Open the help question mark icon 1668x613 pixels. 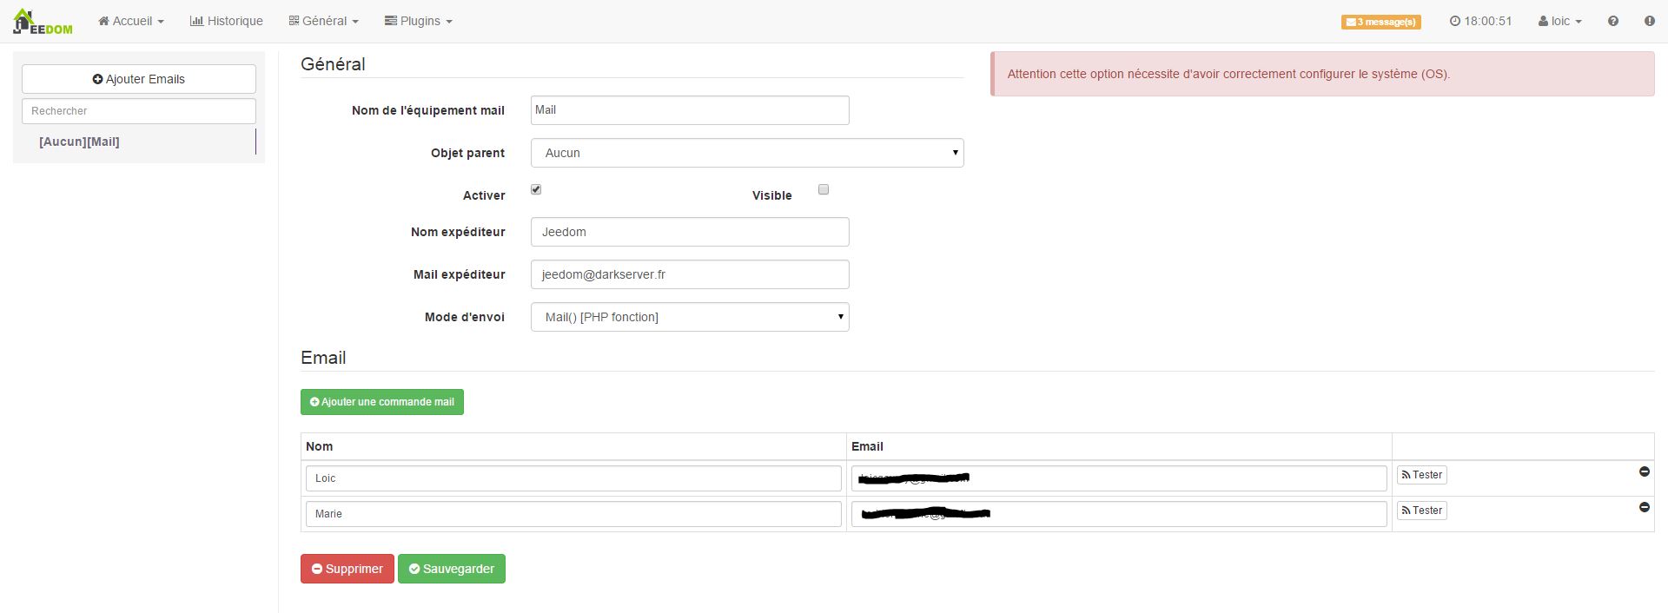pos(1613,21)
